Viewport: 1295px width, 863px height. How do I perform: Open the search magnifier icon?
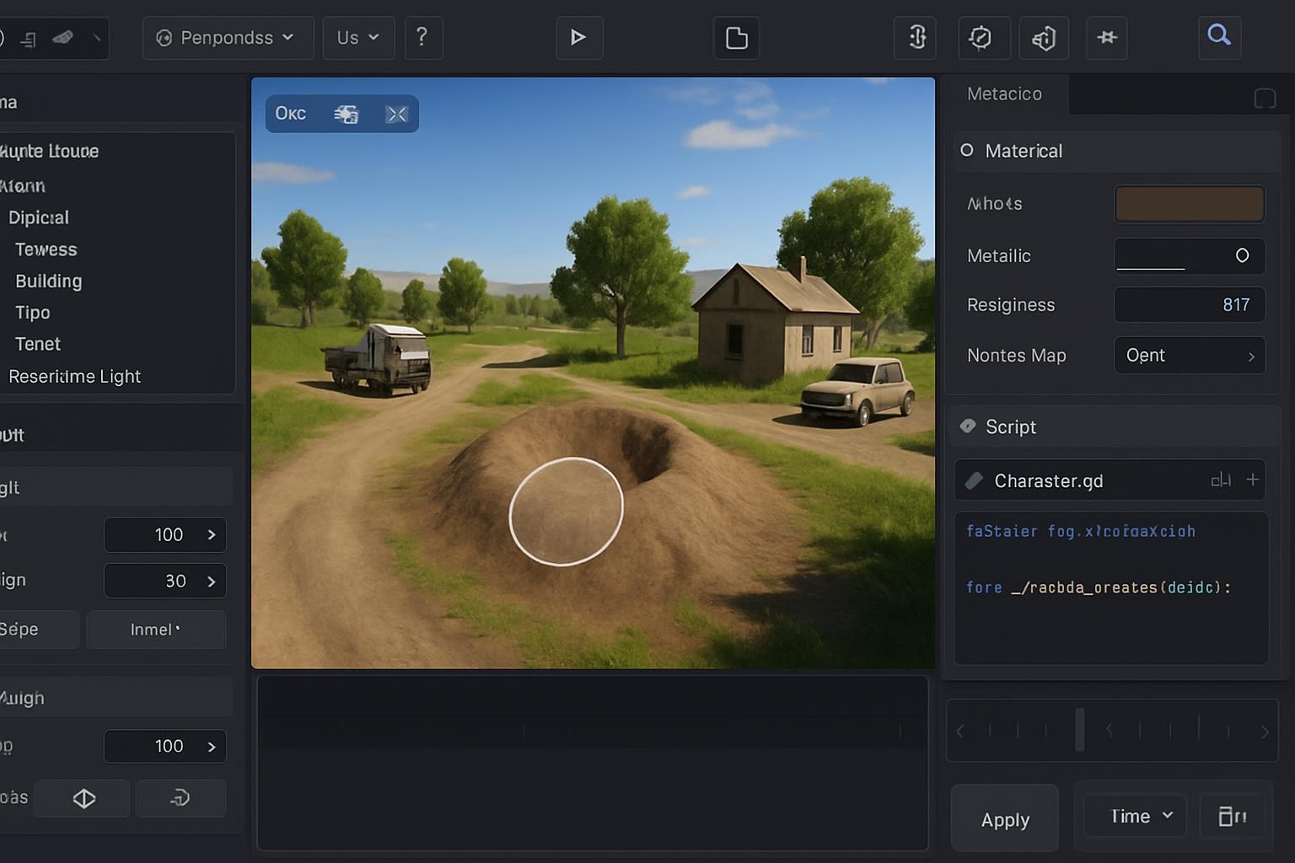click(1219, 35)
